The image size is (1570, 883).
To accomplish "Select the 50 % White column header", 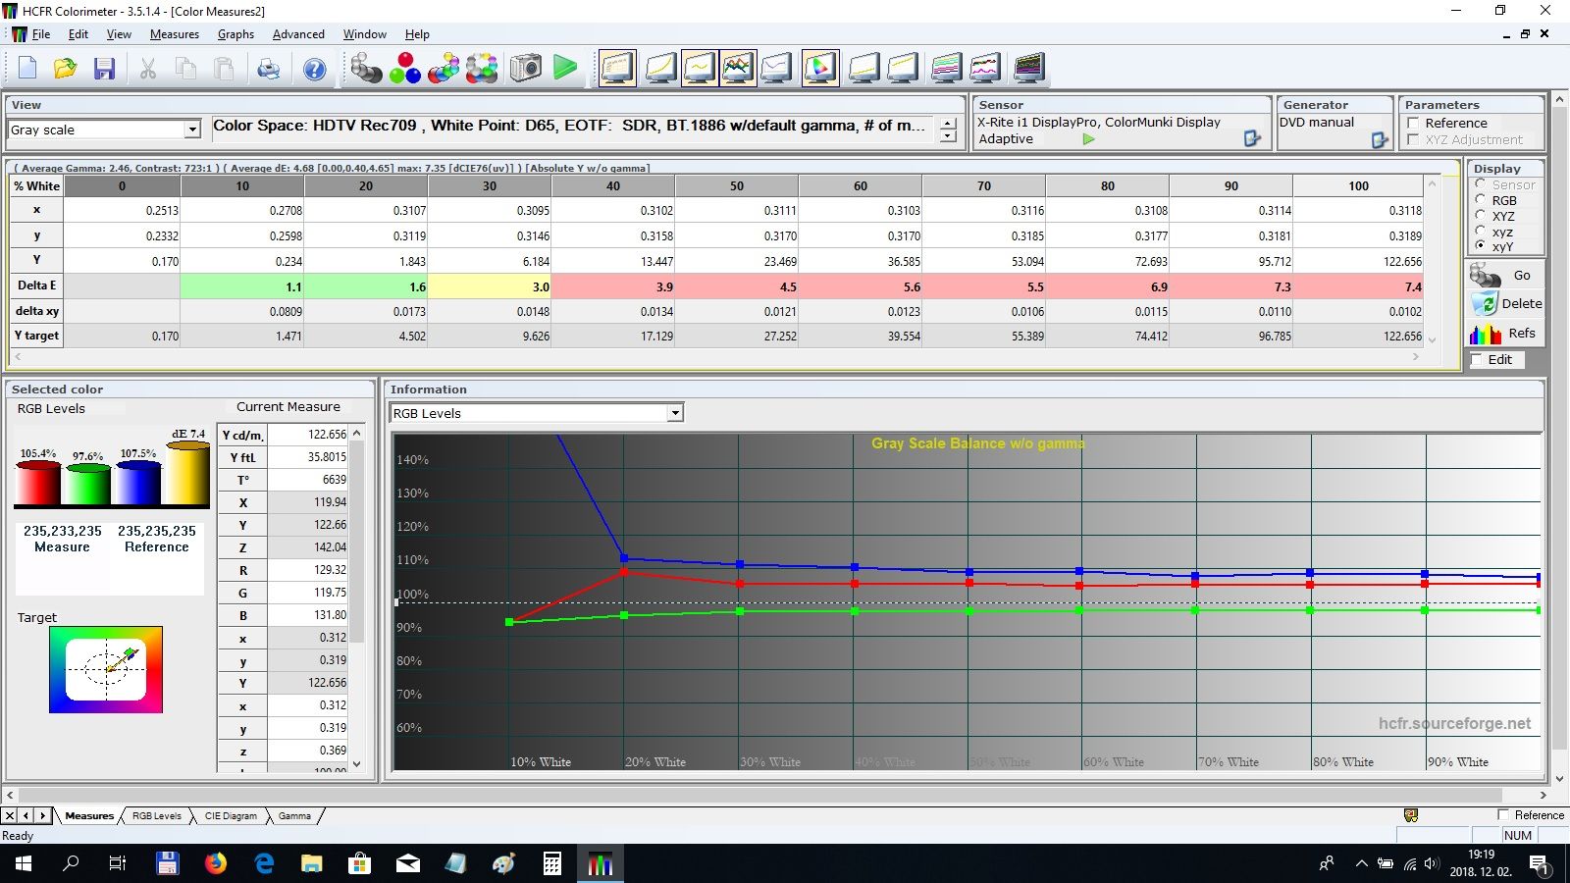I will pos(737,185).
